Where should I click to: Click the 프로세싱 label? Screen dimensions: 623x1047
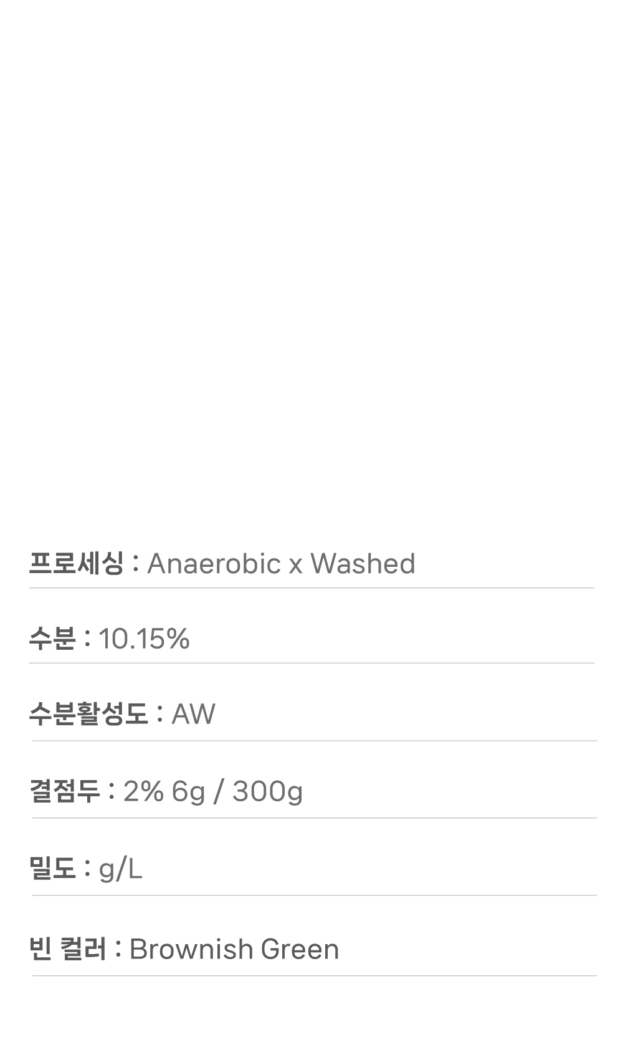[x=76, y=564]
